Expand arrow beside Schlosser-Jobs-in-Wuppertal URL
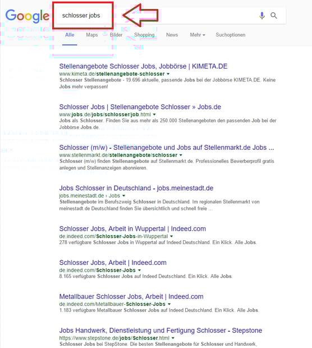 pyautogui.click(x=171, y=236)
